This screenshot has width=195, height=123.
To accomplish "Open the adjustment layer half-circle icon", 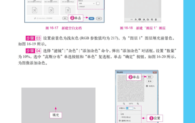I will [x=144, y=19].
